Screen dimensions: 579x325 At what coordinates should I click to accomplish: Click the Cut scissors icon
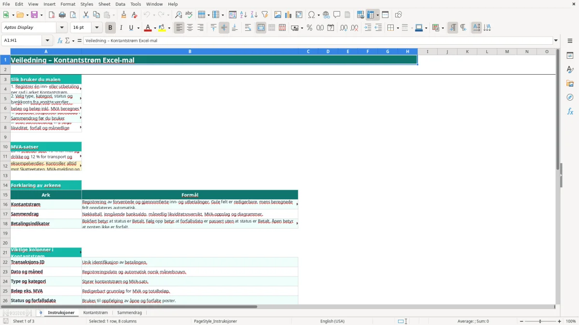click(x=85, y=15)
